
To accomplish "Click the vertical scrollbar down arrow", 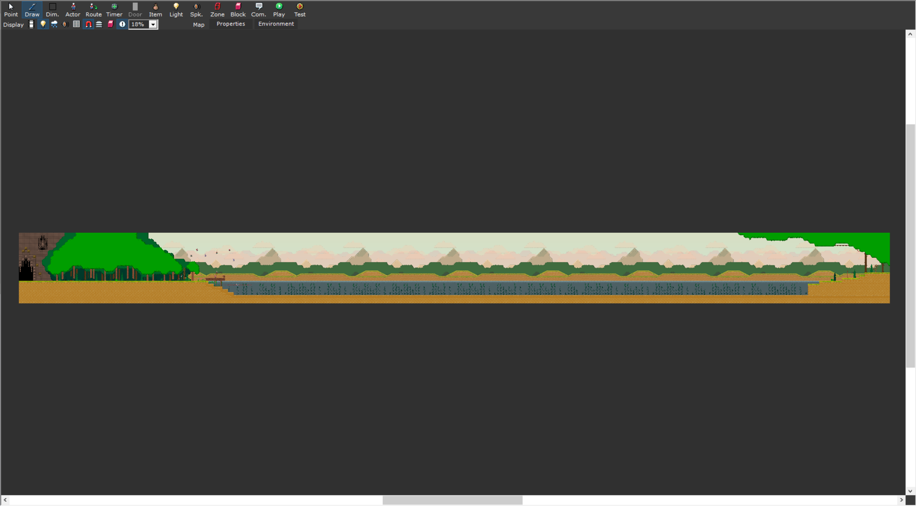I will click(910, 491).
